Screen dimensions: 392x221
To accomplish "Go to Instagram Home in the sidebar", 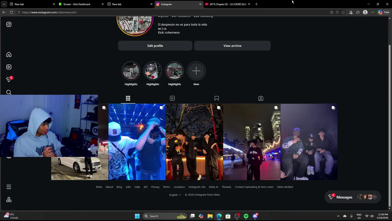I will (9, 55).
